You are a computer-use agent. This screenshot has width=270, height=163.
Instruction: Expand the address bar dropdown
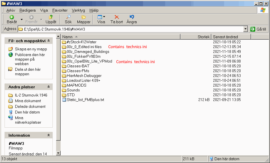(246, 29)
